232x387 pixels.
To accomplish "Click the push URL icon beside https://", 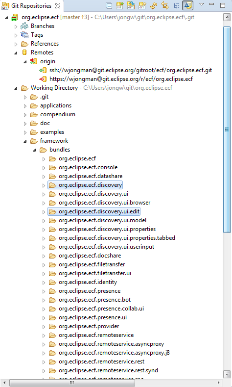I will (43, 79).
